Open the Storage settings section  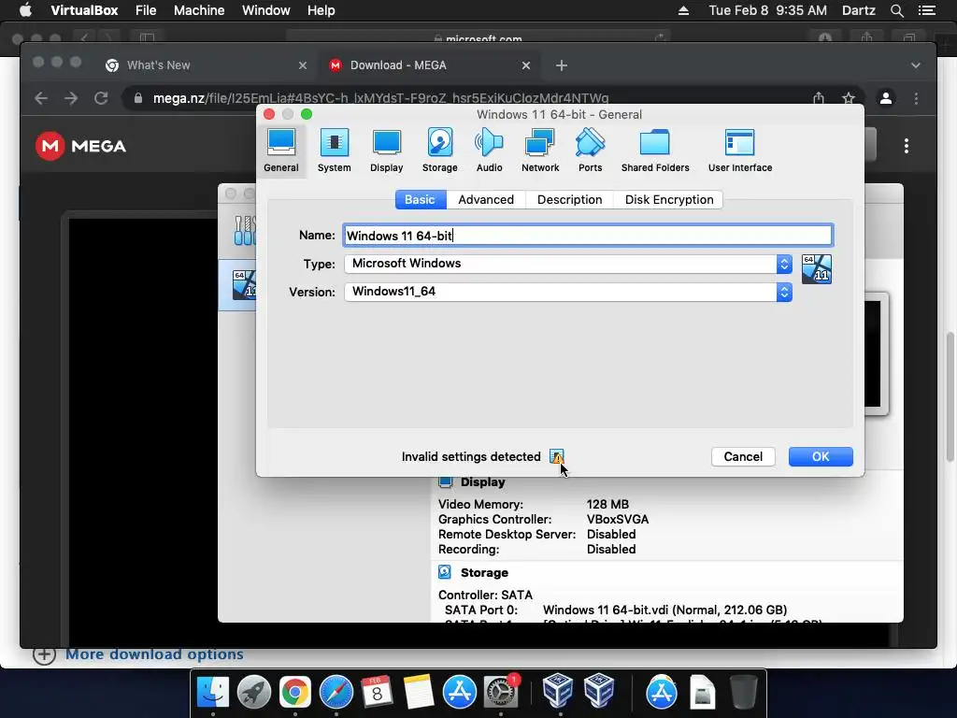(439, 151)
